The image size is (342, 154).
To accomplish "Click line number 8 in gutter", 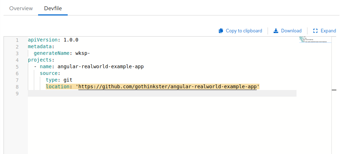I will pos(17,86).
